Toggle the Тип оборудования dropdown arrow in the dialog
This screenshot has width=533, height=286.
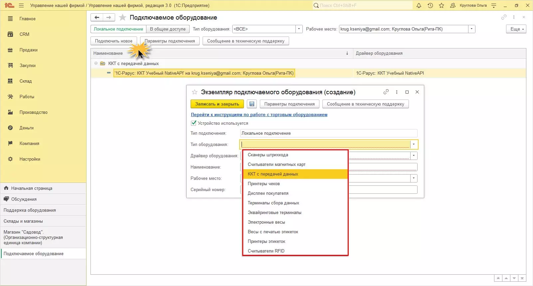(414, 144)
